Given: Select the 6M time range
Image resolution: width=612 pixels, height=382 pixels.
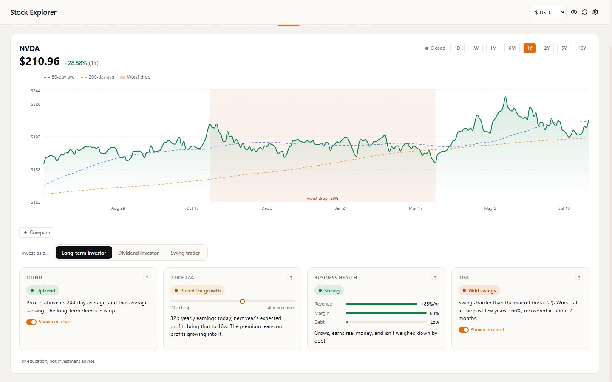Looking at the screenshot, I should pos(512,48).
